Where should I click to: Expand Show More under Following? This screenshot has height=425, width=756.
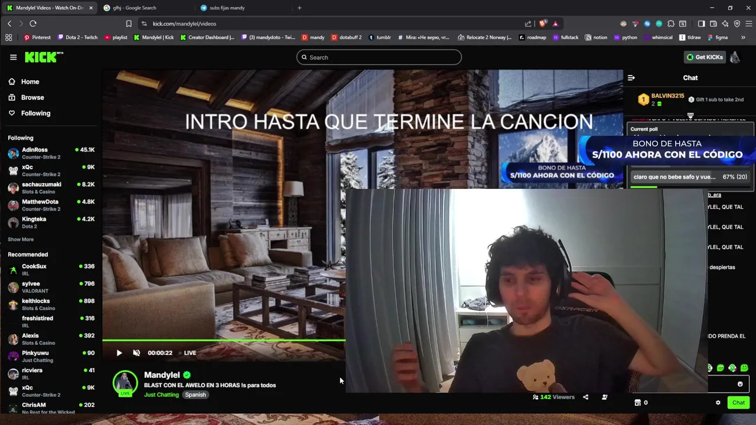pyautogui.click(x=21, y=240)
